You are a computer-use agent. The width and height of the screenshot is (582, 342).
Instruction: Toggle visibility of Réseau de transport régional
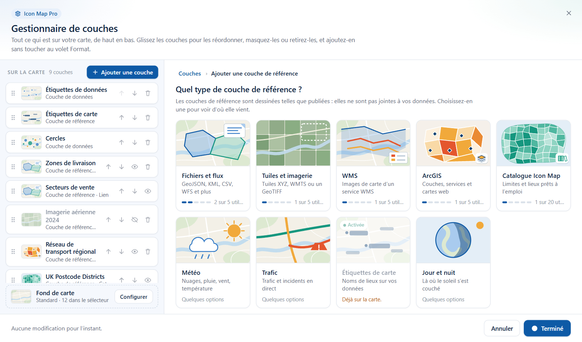point(135,252)
